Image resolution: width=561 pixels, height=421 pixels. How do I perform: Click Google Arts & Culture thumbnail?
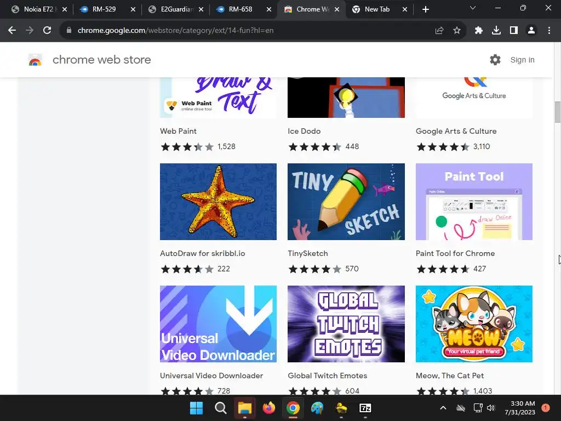click(x=474, y=98)
